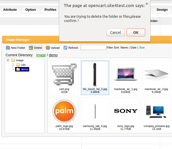Select macbook_air_3.jpg thumbnail
The width and height of the screenshot is (172, 149).
point(156,74)
